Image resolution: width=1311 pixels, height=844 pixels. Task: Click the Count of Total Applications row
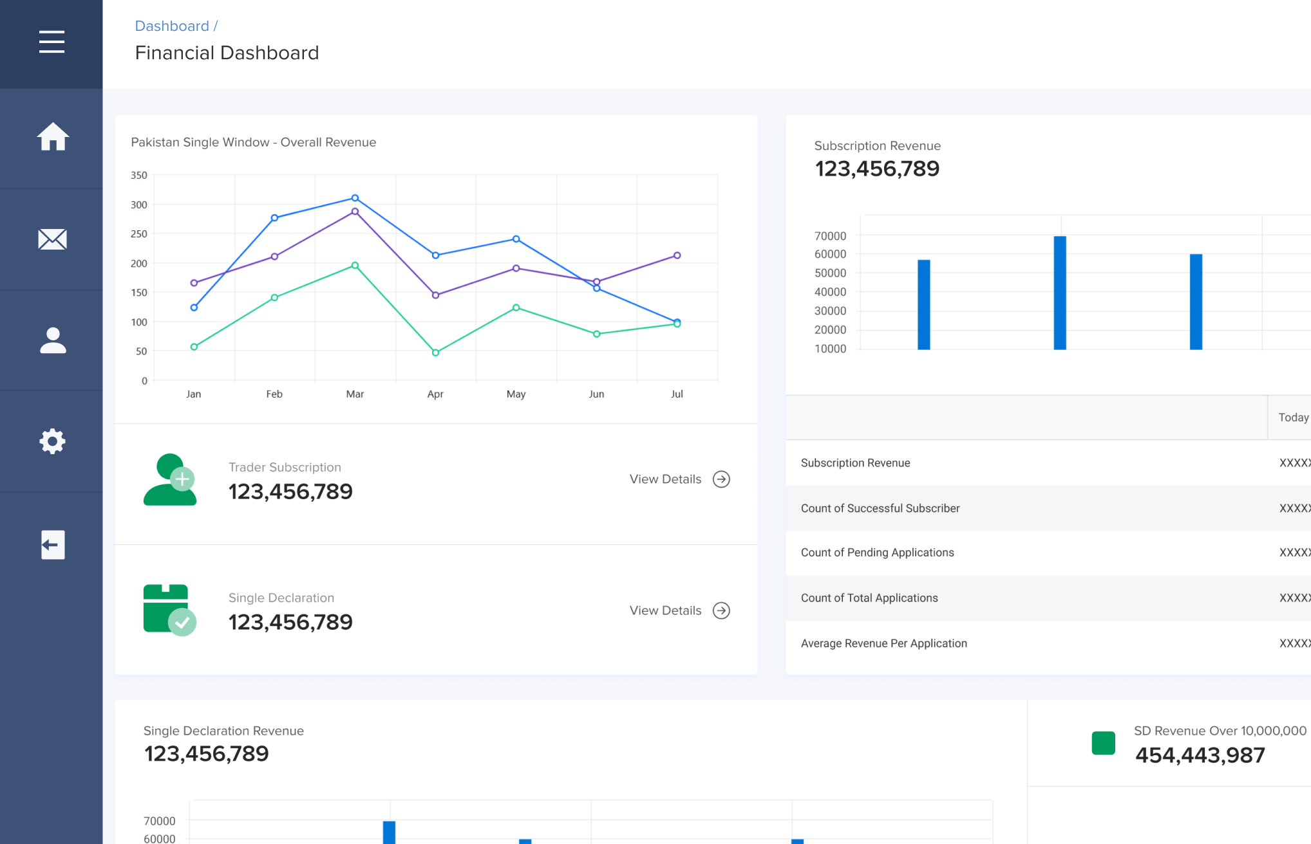1048,598
